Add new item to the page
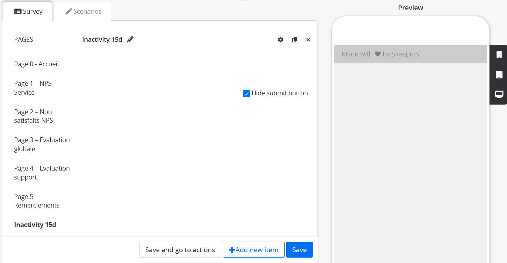Image resolution: width=507 pixels, height=263 pixels. [x=254, y=250]
